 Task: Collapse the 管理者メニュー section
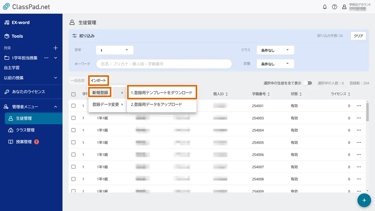55,107
